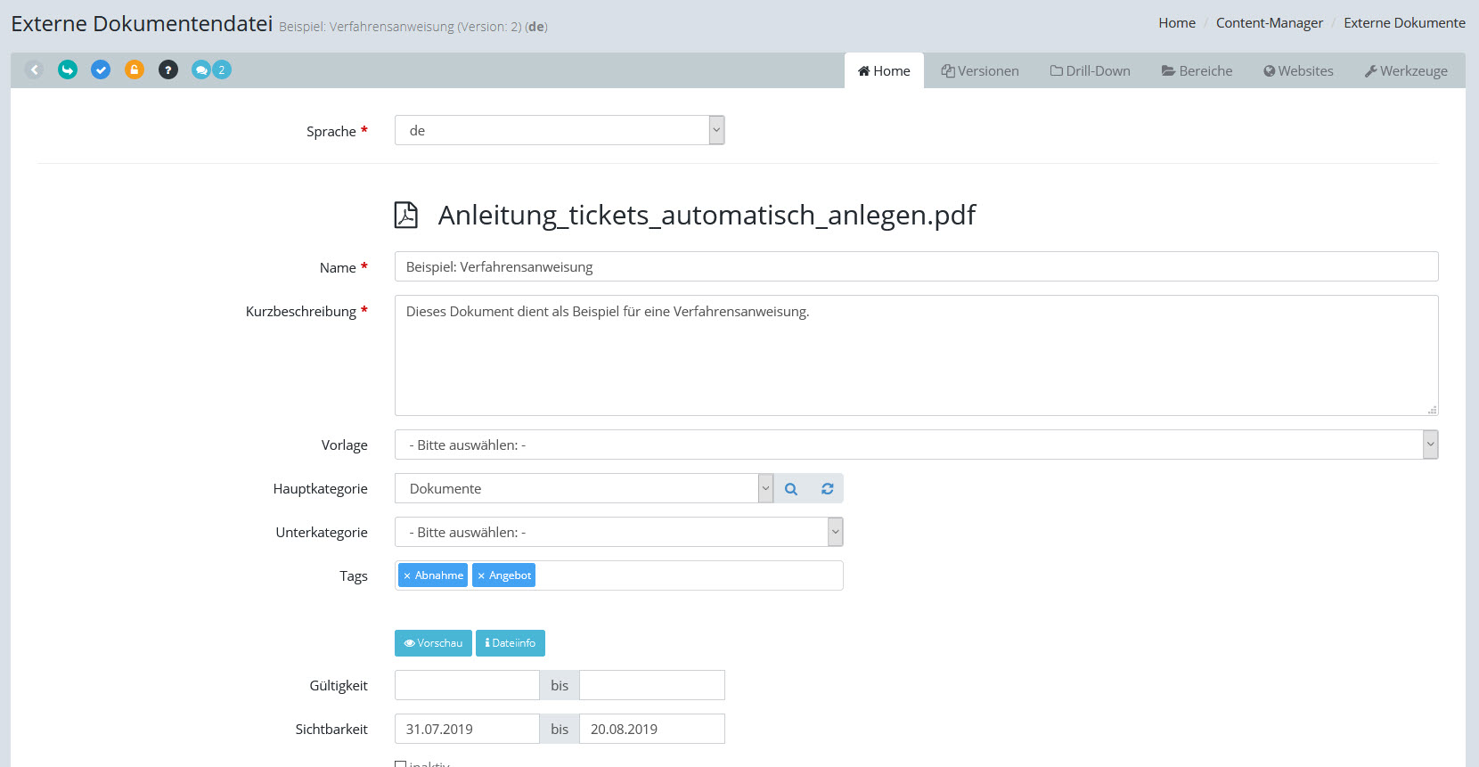Screen dimensions: 1479x767
Task: Click the Dateiinfo button
Action: point(511,643)
